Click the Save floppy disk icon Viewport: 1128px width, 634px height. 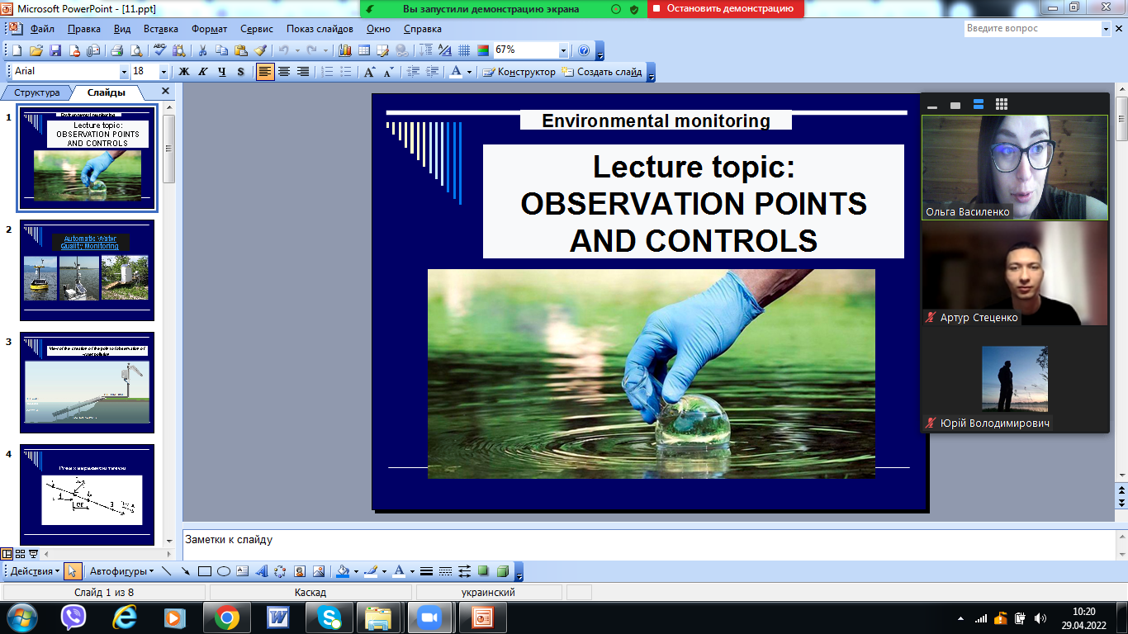[x=55, y=50]
